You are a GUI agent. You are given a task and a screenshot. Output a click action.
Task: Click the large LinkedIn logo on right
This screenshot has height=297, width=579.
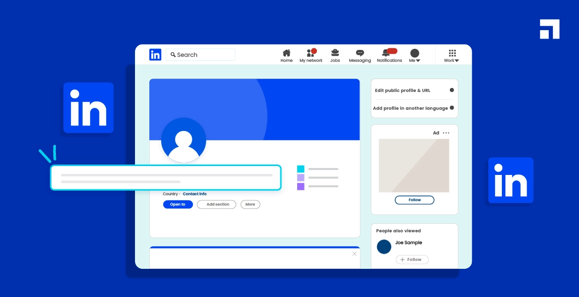[x=511, y=180]
